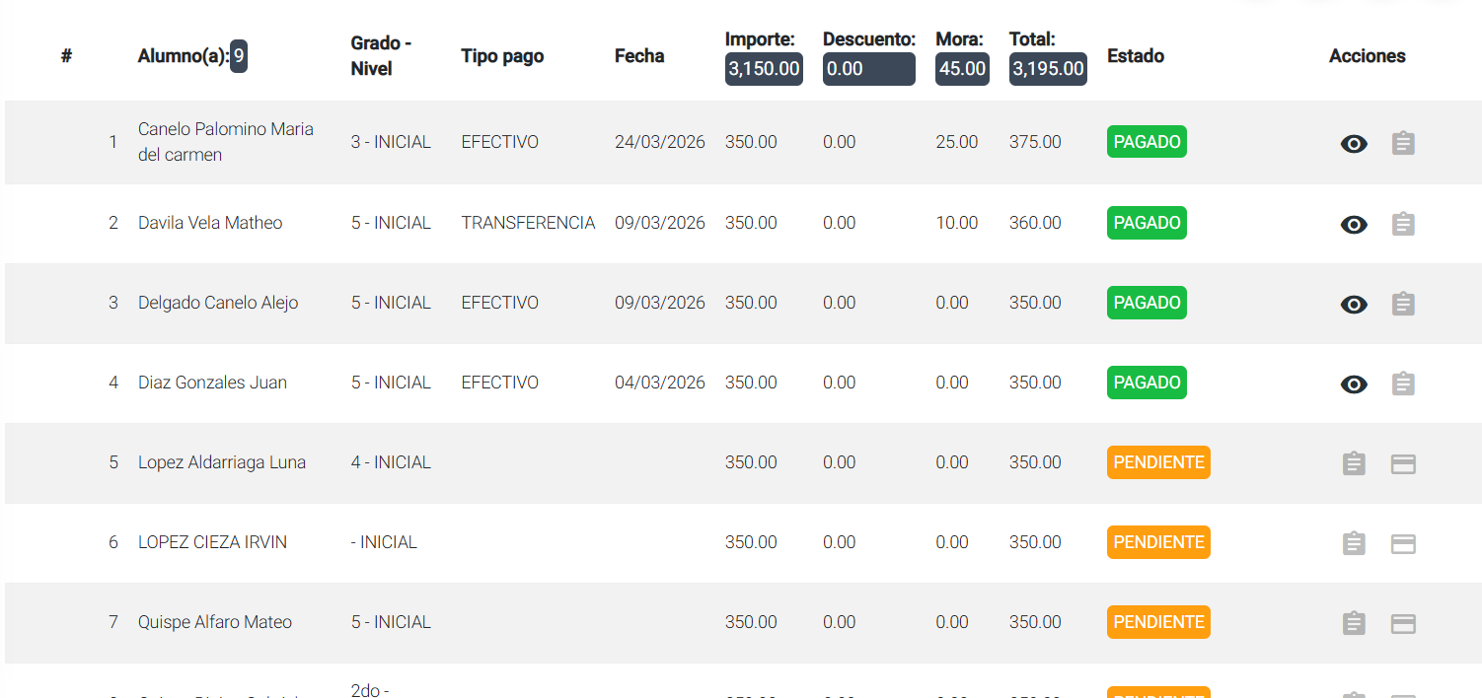This screenshot has width=1482, height=698.
Task: Register payment card icon for LOPEZ CIEZA IRVIN
Action: point(1403,544)
